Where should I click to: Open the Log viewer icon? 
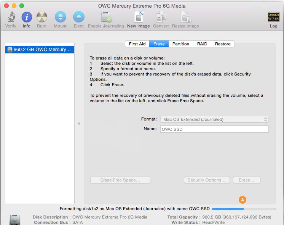tap(273, 17)
